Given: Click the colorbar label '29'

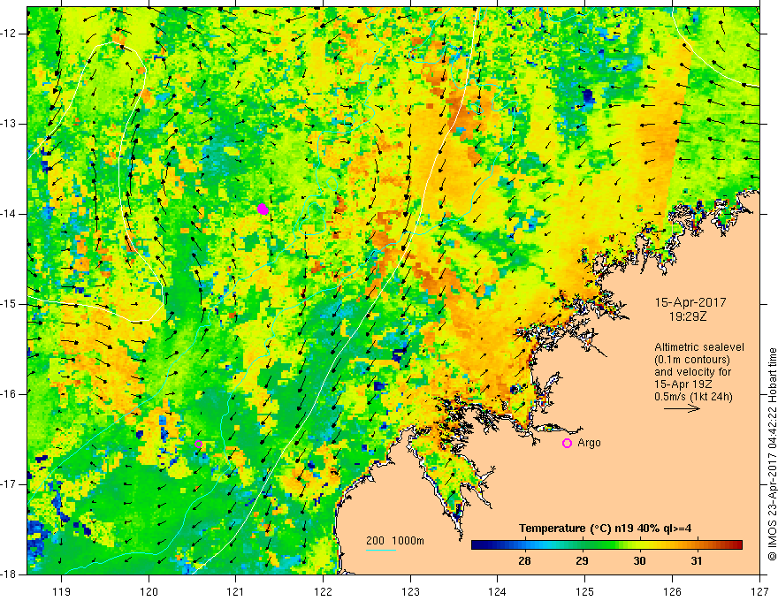Looking at the screenshot, I should click(x=582, y=561).
